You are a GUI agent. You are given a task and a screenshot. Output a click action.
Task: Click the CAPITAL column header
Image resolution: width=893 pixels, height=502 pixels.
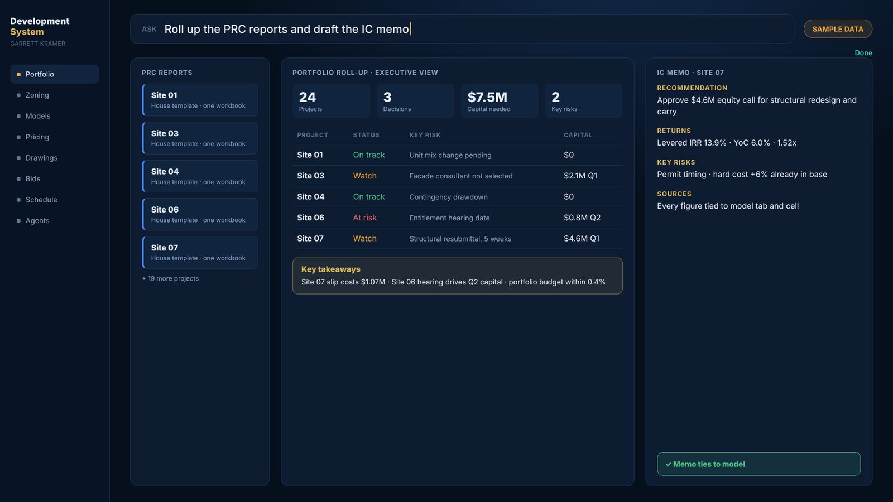click(x=578, y=135)
